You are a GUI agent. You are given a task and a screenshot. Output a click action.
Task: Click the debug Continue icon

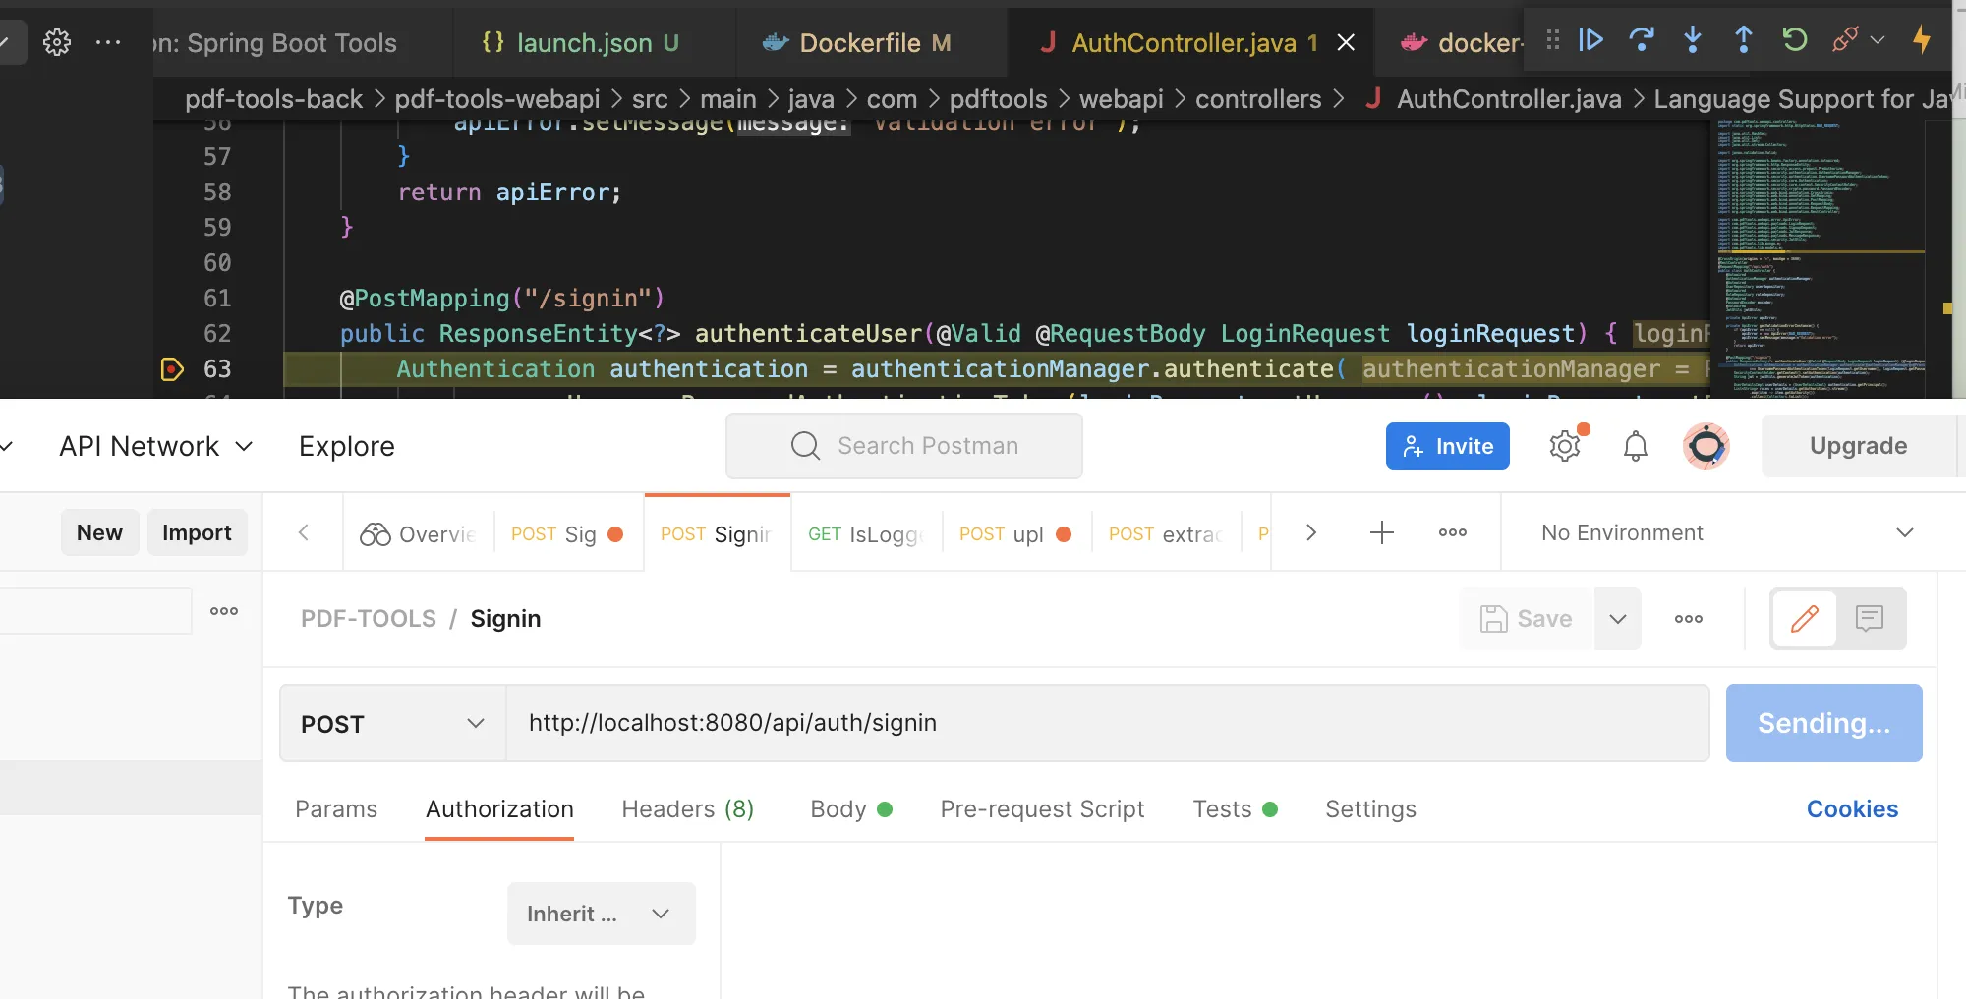[1590, 40]
